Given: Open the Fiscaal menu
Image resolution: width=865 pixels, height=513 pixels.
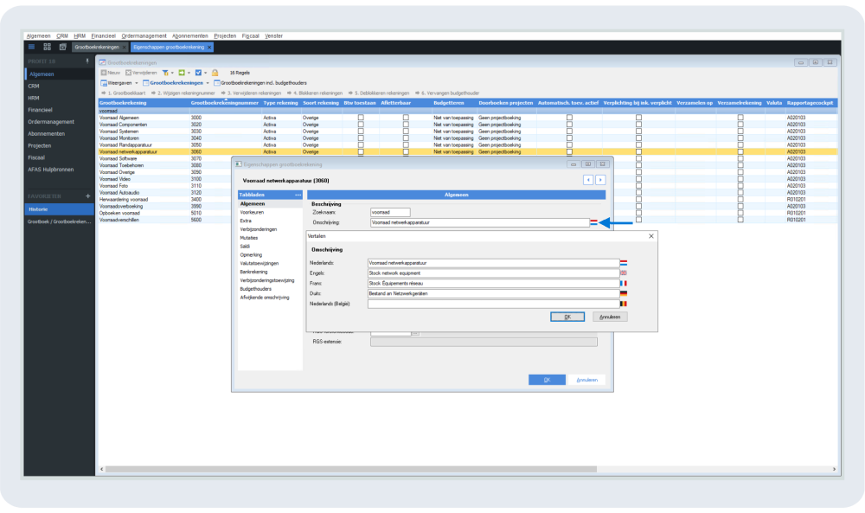Looking at the screenshot, I should (x=251, y=35).
